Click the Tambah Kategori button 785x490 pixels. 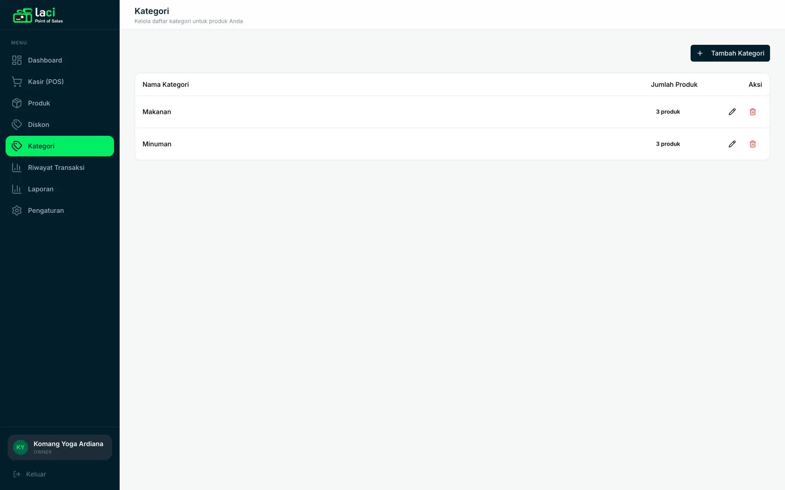(x=730, y=53)
